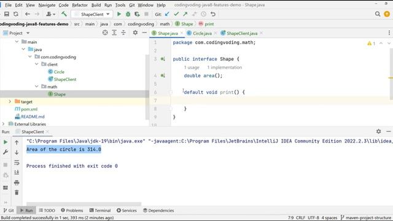This screenshot has width=393, height=221.
Task: Open Run panel settings gear
Action: point(378,131)
